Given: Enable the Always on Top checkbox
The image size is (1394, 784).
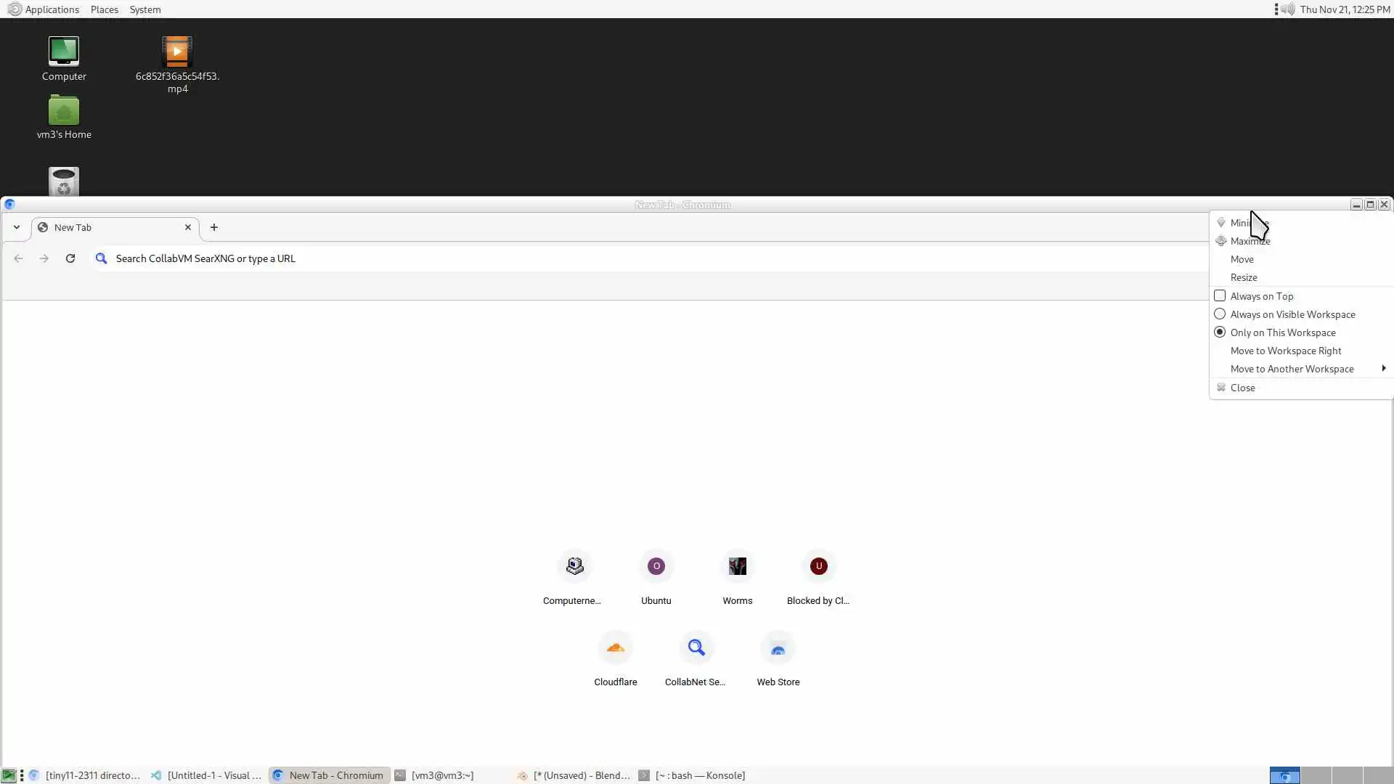Looking at the screenshot, I should (1220, 296).
